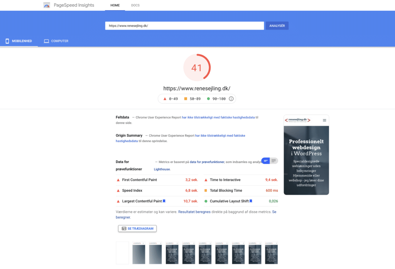The width and height of the screenshot is (395, 269).
Task: Click the Cumulative Layout Shift metric
Action: pos(241,201)
